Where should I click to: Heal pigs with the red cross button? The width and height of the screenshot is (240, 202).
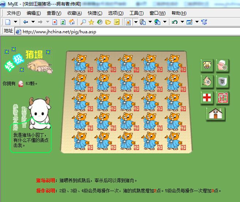coord(207,98)
